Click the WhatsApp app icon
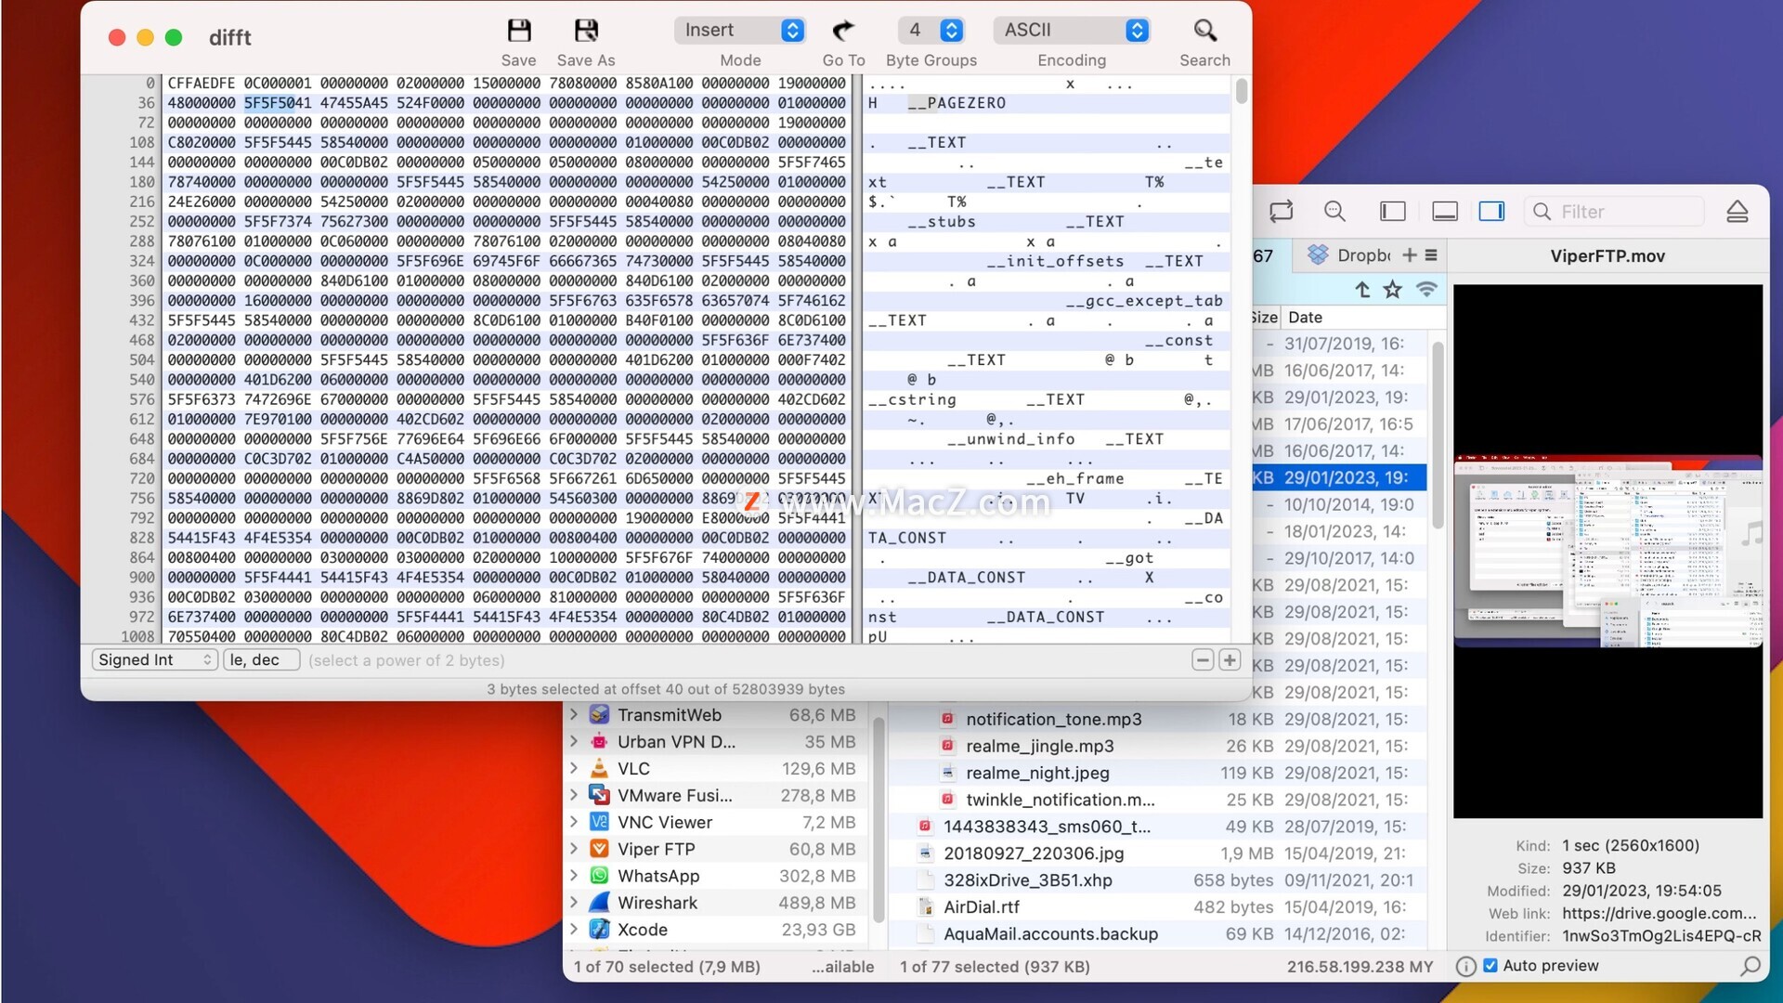 pyautogui.click(x=599, y=876)
